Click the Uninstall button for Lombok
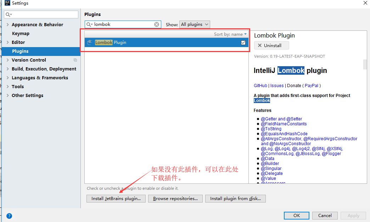370x222 pixels. (x=271, y=45)
